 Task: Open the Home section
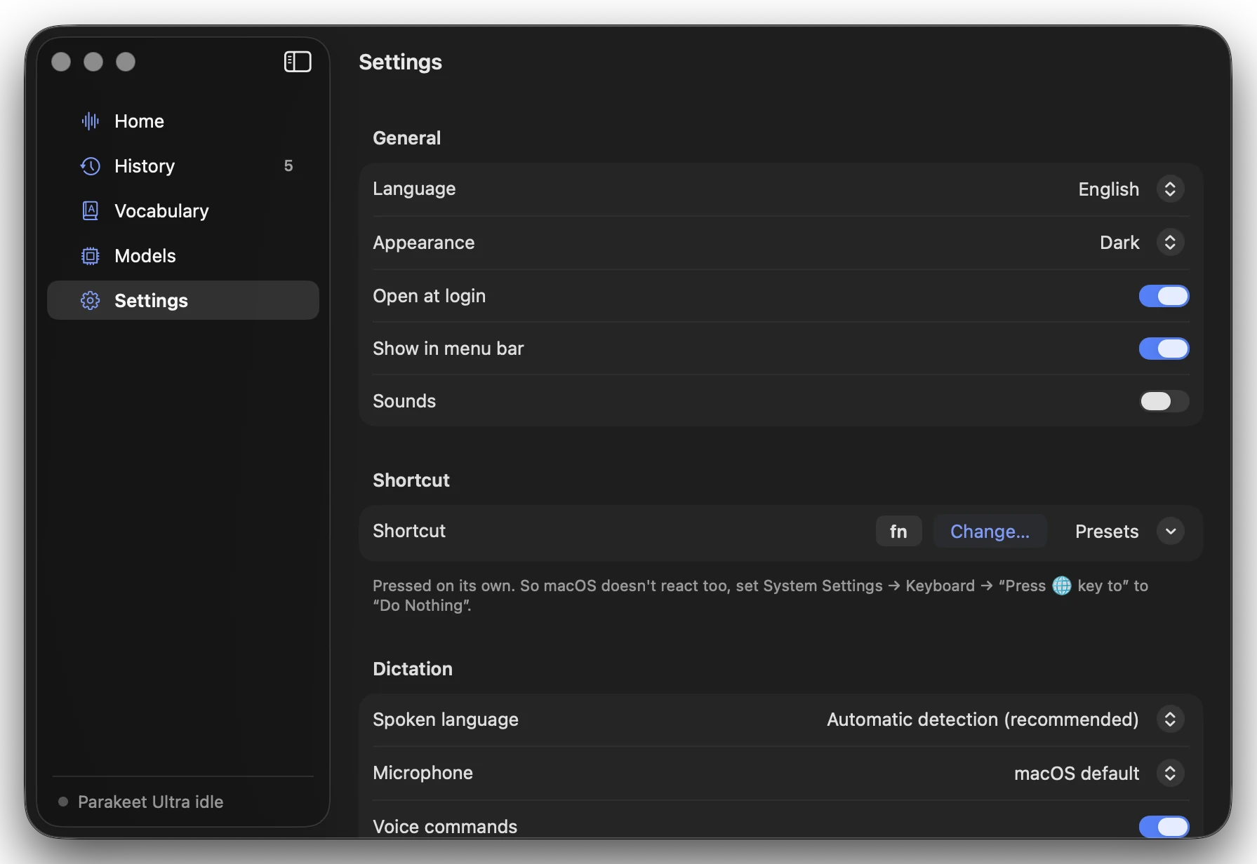coord(183,121)
